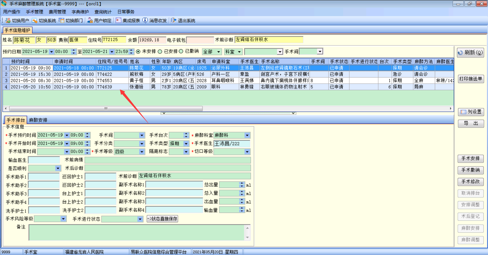488x255 pixels.
Task: Click the app icon in the title bar
Action: pos(4,4)
